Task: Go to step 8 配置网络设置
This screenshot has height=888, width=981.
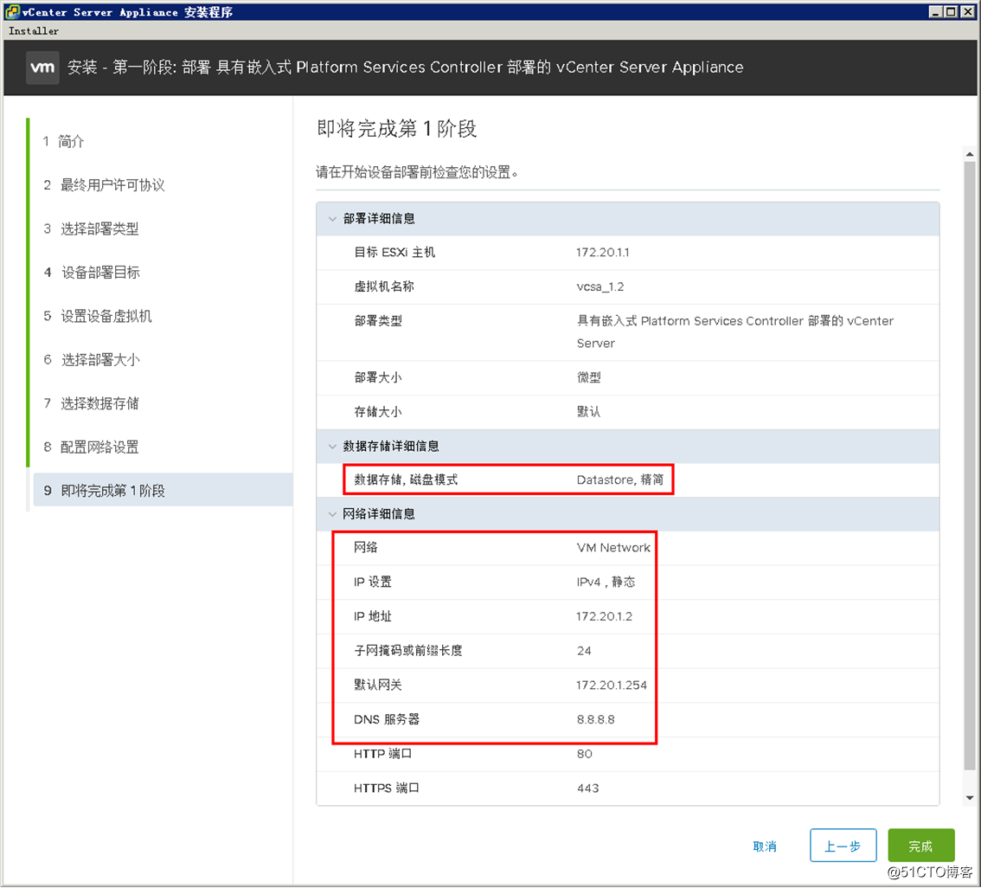Action: 92,448
